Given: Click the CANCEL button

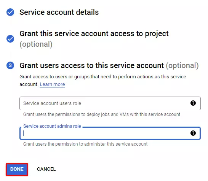Looking at the screenshot, I should tap(46, 169).
